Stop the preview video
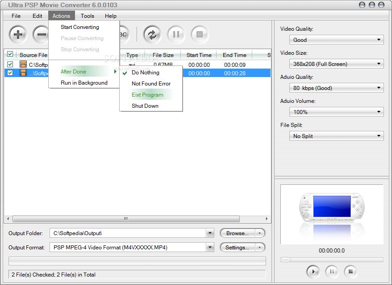The width and height of the screenshot is (392, 285). coord(350,272)
